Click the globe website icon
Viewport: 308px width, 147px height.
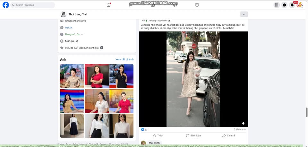pos(62,28)
